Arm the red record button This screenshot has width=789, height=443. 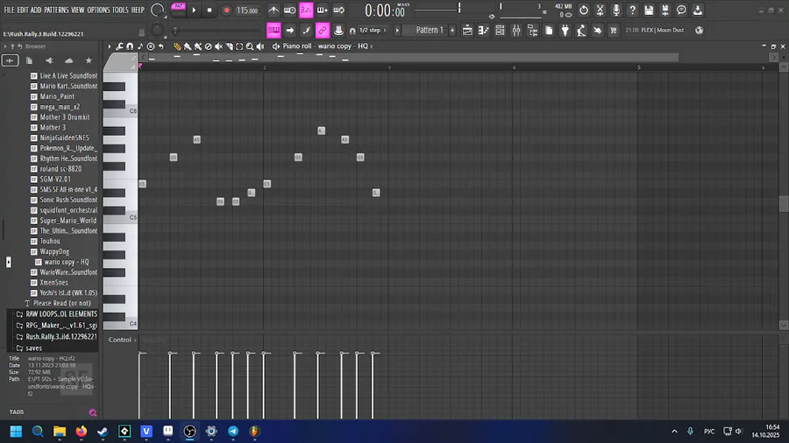click(x=226, y=10)
